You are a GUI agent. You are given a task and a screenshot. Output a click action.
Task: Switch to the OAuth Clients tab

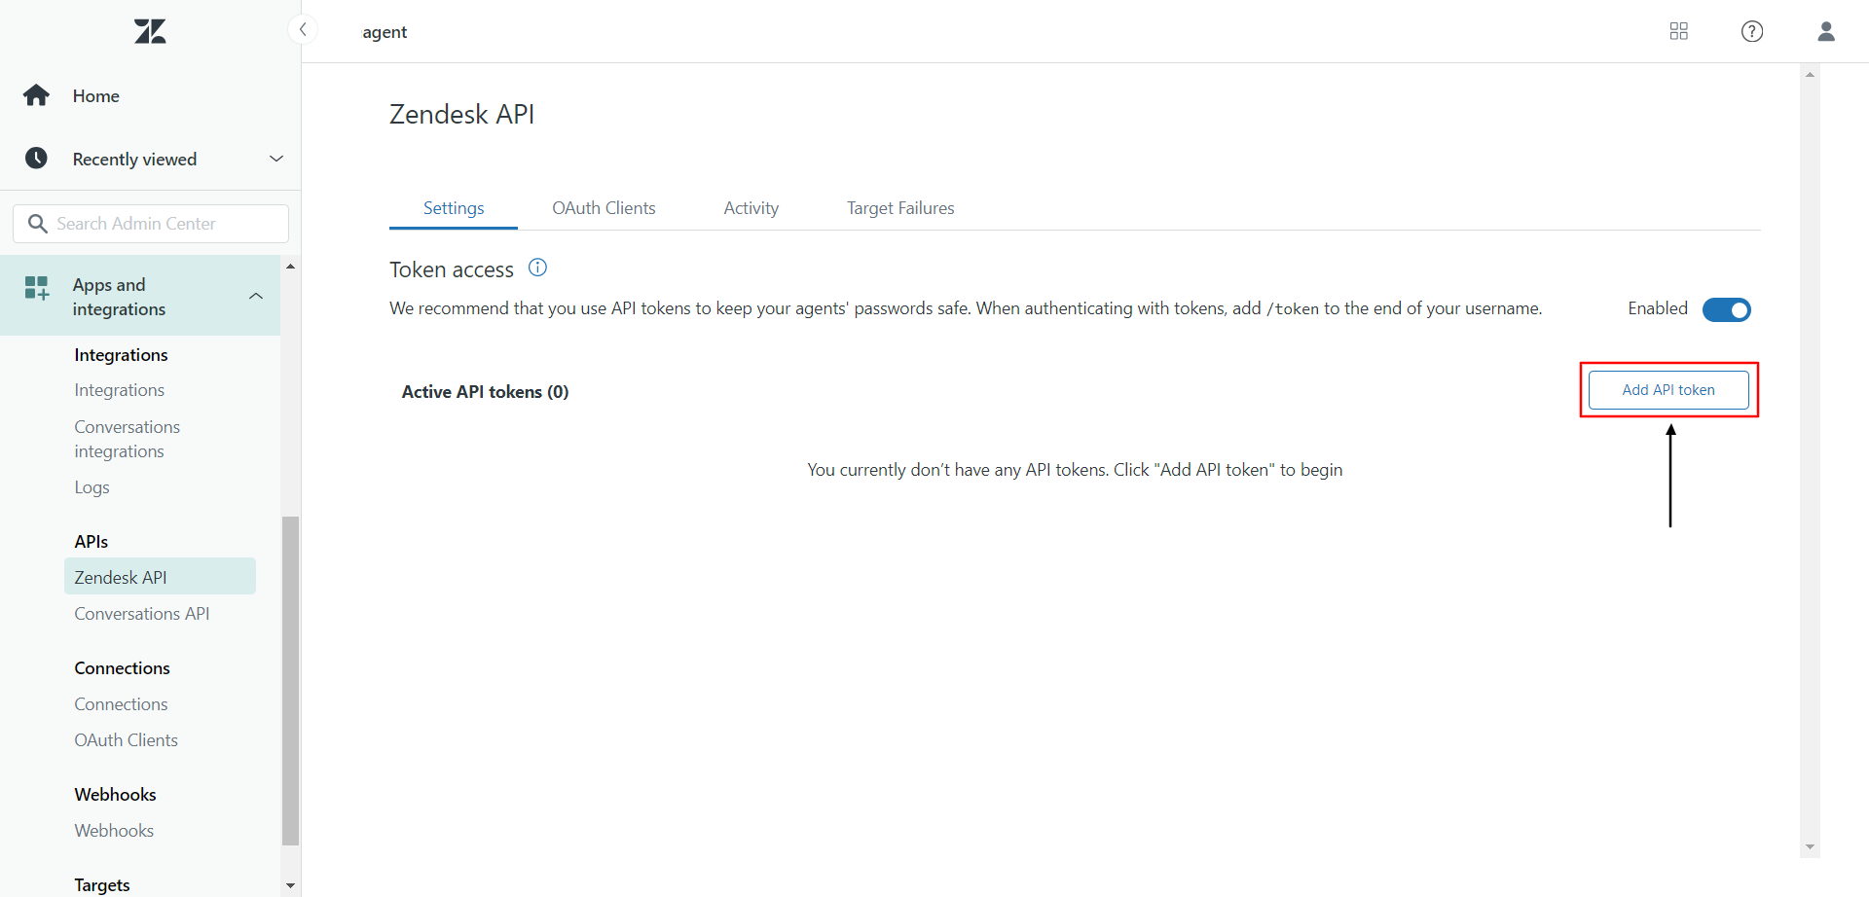(604, 208)
